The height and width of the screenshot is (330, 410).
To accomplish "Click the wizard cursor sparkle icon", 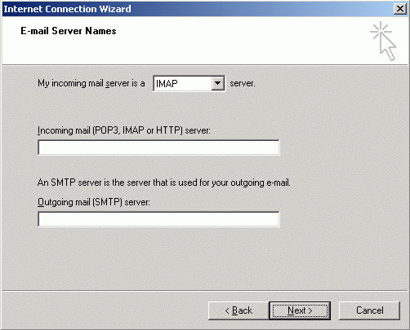I will 383,41.
